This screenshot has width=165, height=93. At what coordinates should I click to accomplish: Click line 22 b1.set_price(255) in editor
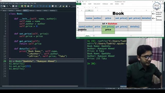coord(20,66)
